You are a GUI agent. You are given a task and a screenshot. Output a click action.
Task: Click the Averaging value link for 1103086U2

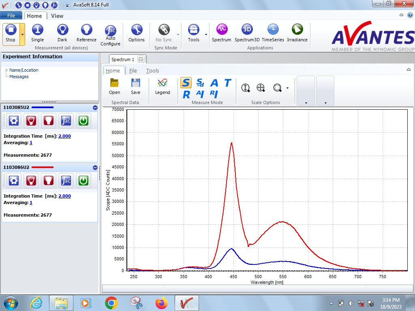[x=31, y=202]
